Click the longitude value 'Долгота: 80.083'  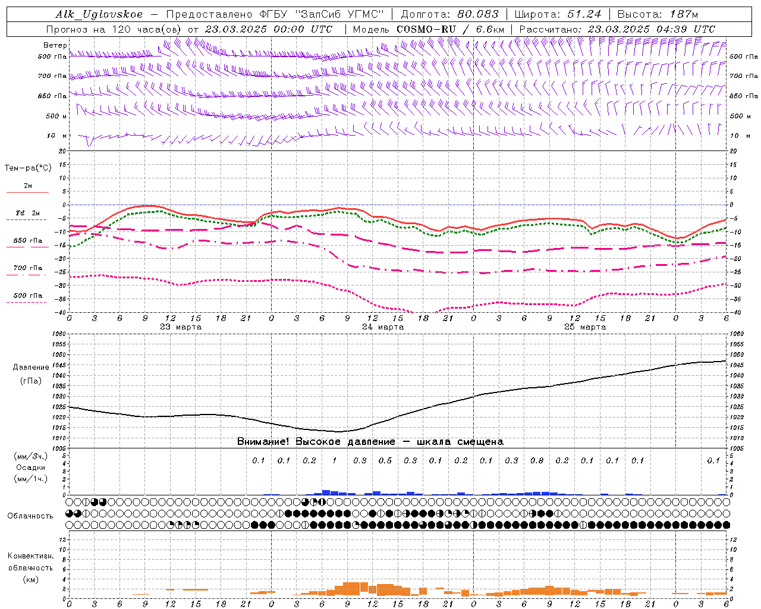(x=449, y=14)
